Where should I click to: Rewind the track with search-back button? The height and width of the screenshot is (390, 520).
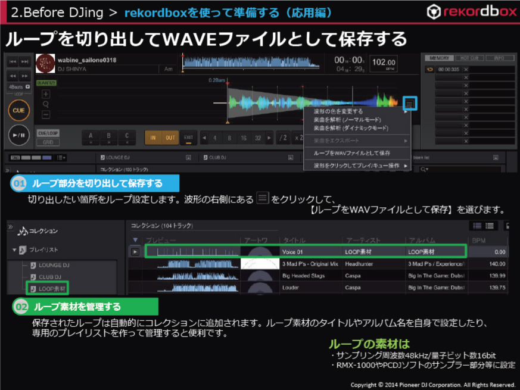13,76
